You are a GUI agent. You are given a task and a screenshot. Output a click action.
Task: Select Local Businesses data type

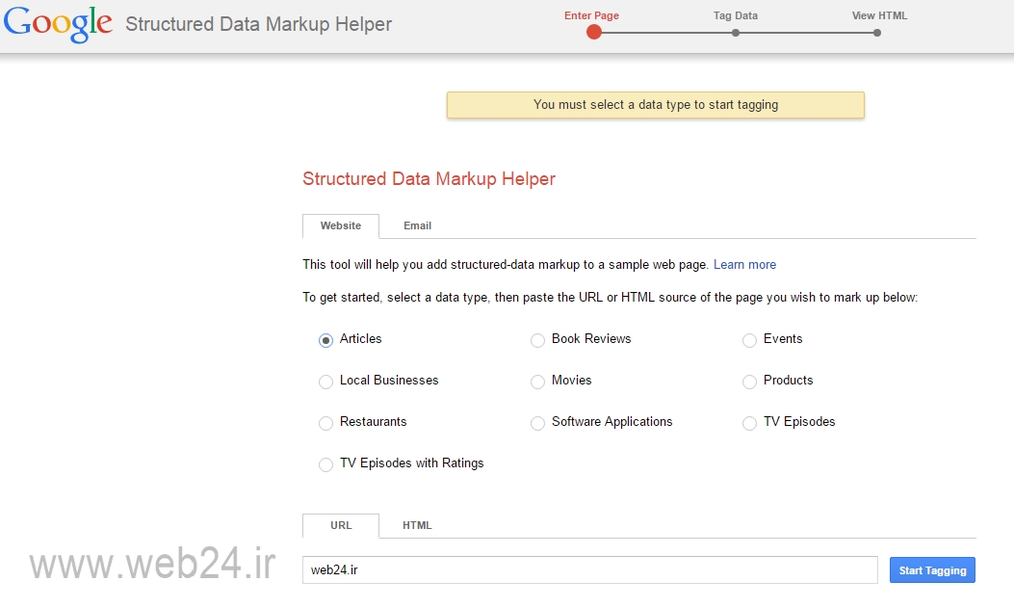tap(325, 382)
